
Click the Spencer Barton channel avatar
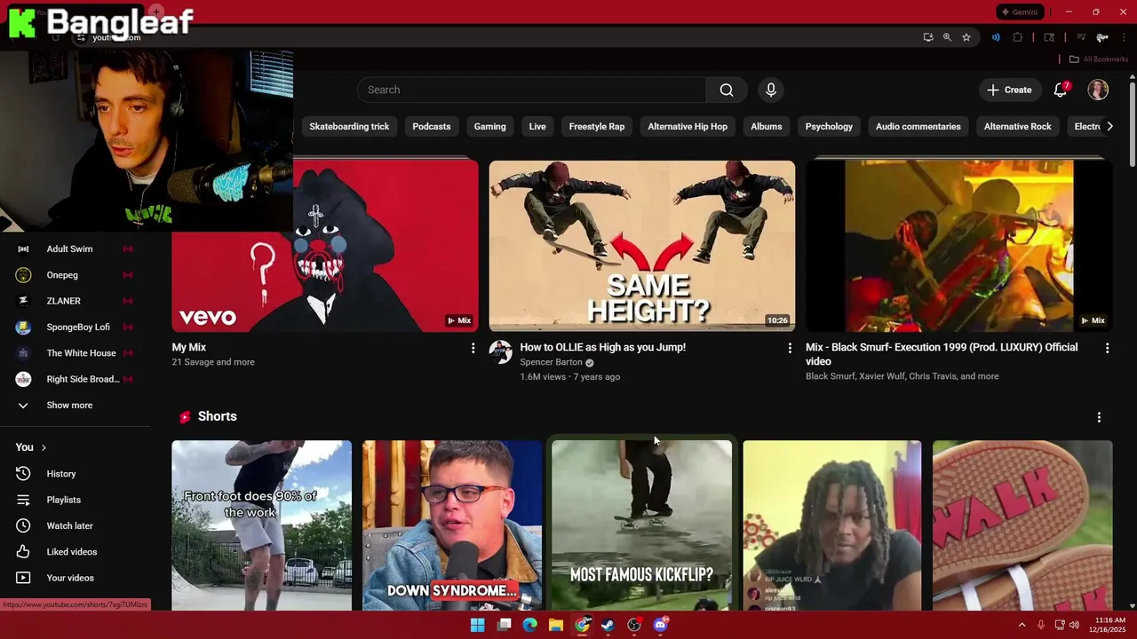501,352
